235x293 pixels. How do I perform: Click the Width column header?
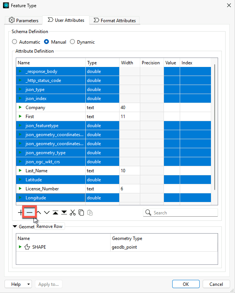coord(130,62)
